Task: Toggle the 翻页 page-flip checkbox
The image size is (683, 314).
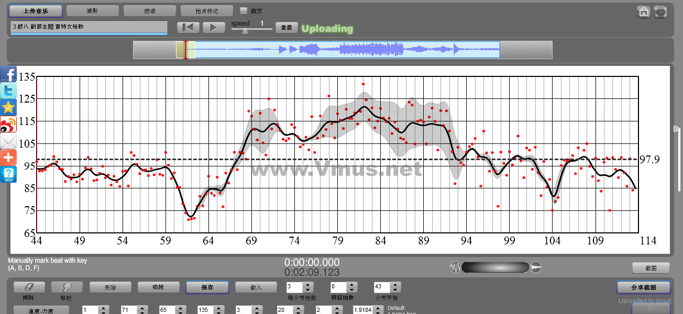Action: (x=243, y=10)
